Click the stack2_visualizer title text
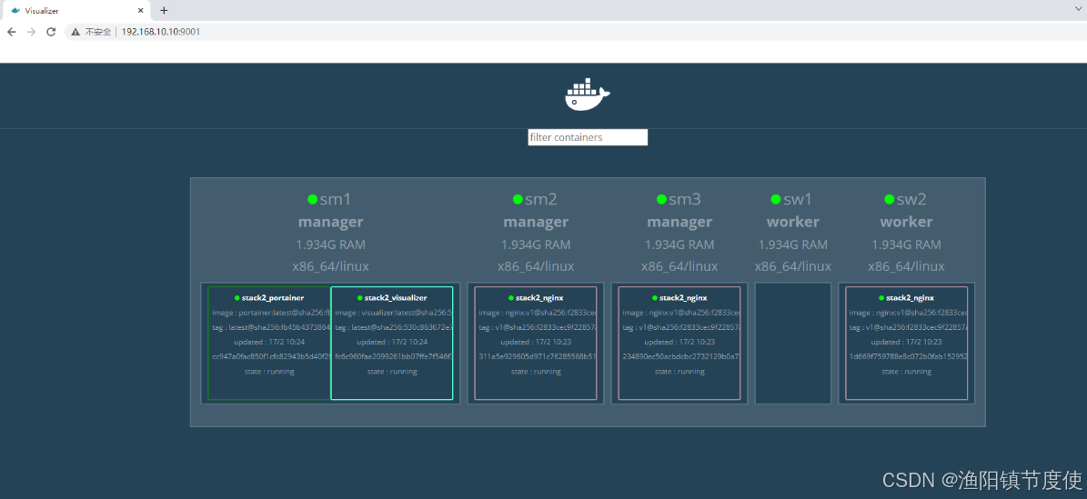This screenshot has width=1087, height=499. 396,298
